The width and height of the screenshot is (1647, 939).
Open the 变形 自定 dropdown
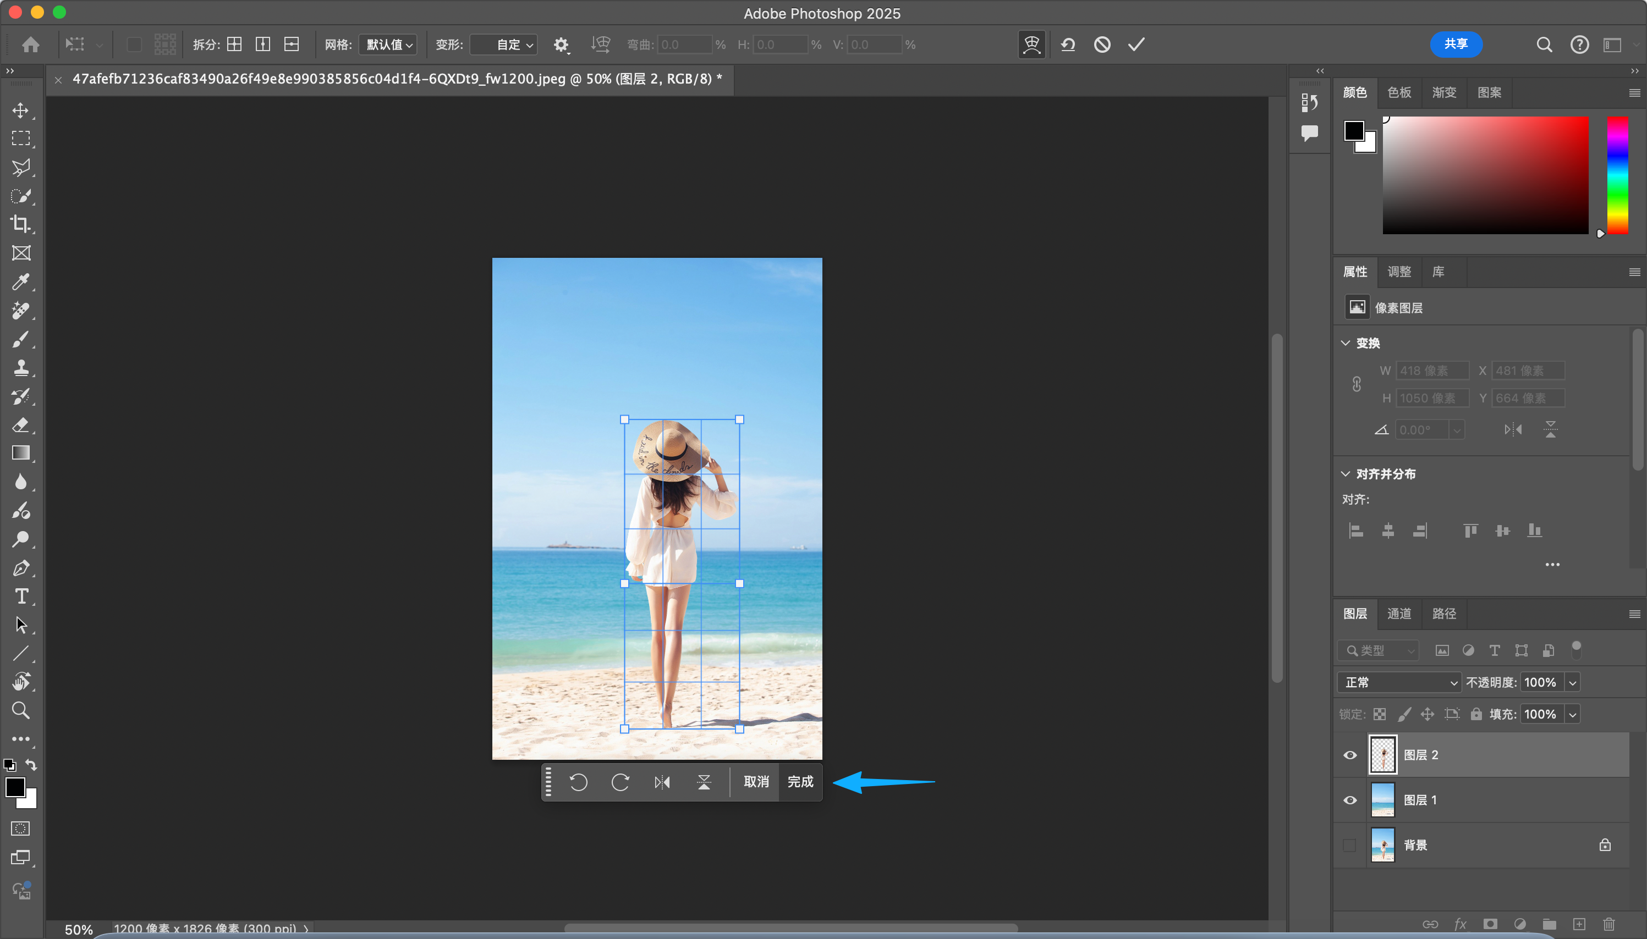504,45
